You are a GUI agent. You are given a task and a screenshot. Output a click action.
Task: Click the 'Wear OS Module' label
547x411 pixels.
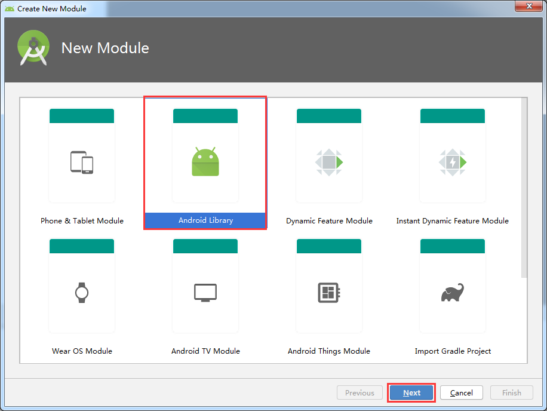point(82,351)
